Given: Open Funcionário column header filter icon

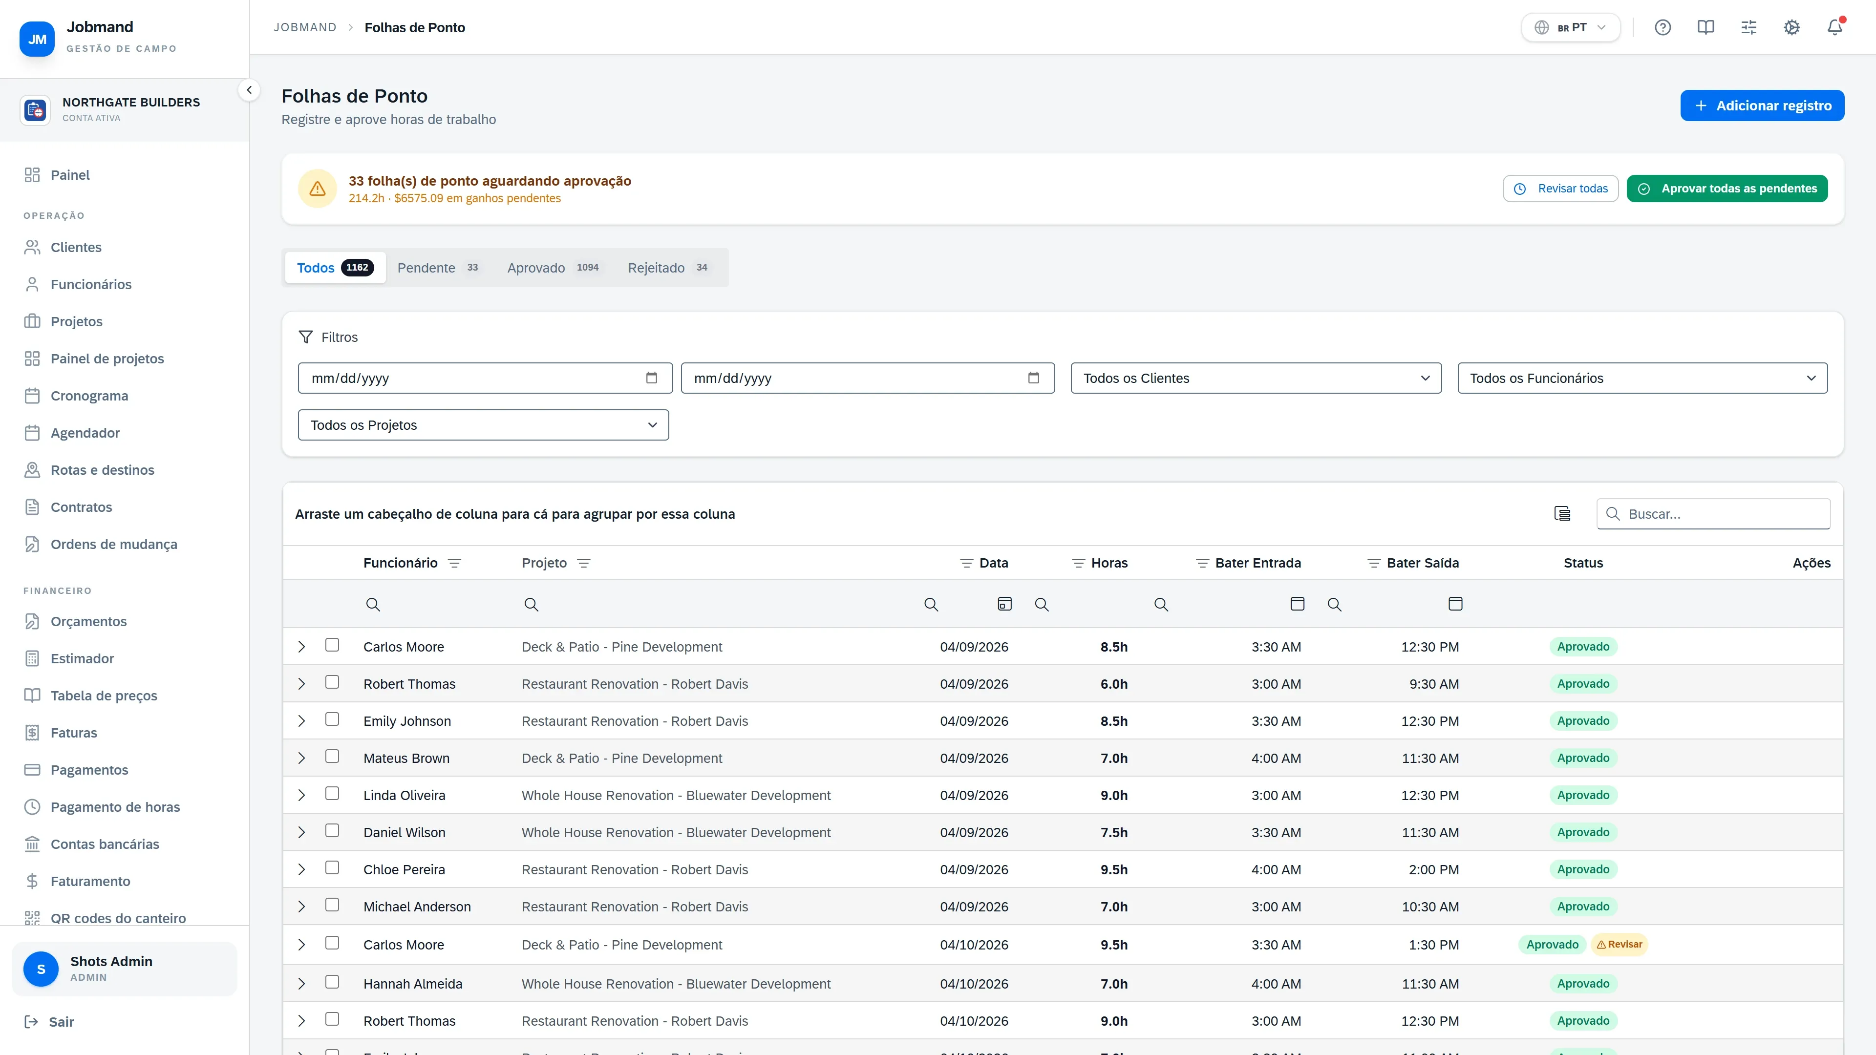Looking at the screenshot, I should click(x=454, y=563).
